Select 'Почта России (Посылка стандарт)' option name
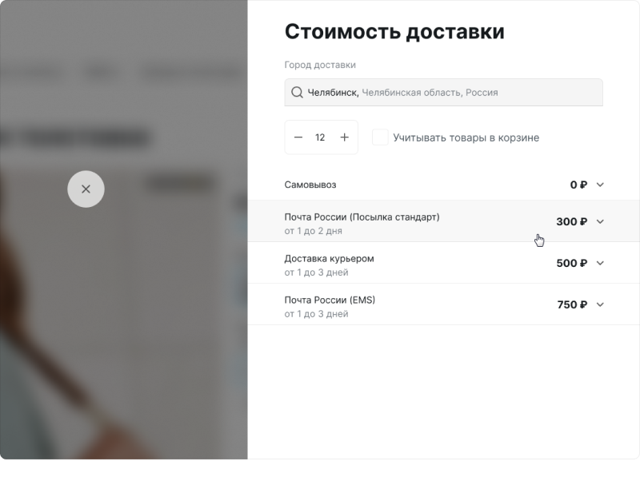The height and width of the screenshot is (489, 640). click(362, 217)
